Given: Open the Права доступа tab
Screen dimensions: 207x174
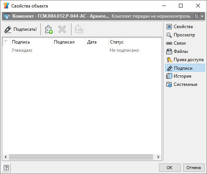Looking at the screenshot, I should click(x=185, y=60).
